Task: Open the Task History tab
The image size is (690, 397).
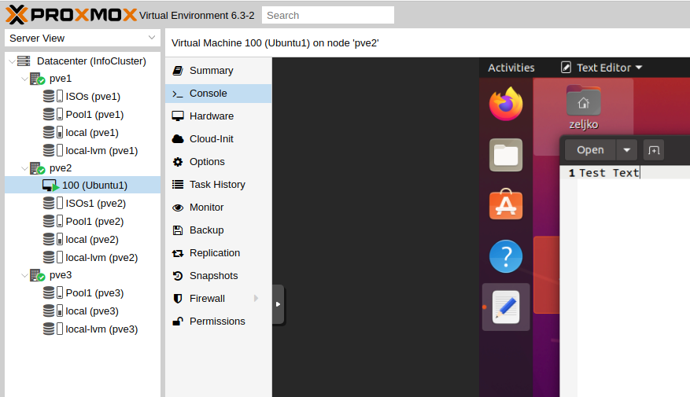Action: click(218, 185)
